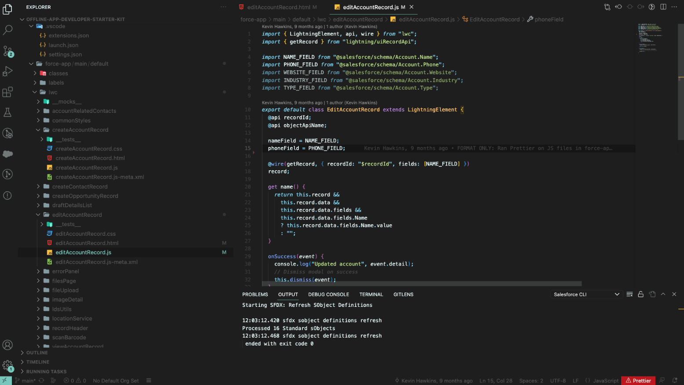Close the editAccountRecord.js tab
Screen dimensions: 684x385
[411, 7]
